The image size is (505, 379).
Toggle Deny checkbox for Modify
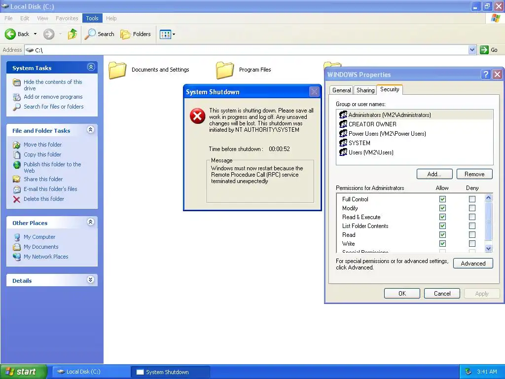472,208
